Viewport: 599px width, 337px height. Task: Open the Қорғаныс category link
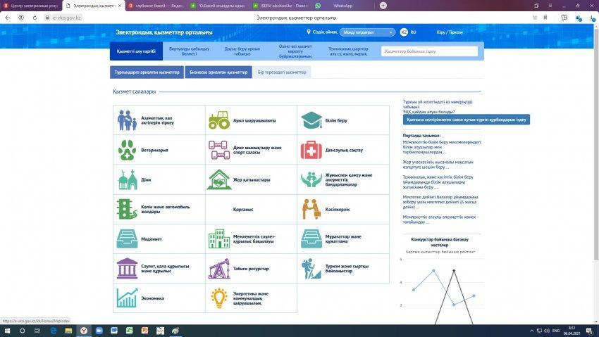coord(243,209)
